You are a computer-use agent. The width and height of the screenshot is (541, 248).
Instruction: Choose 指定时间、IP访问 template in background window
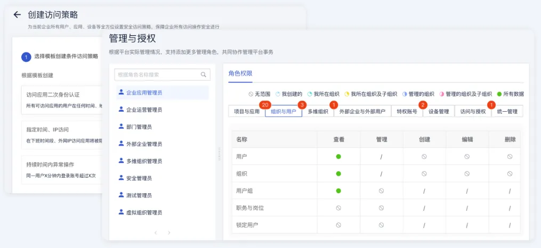tap(61, 135)
